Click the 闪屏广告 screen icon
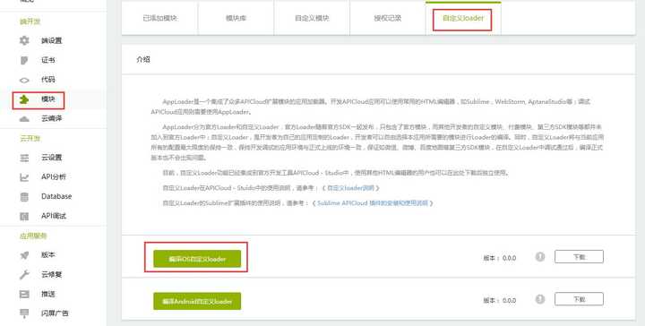 [24, 313]
